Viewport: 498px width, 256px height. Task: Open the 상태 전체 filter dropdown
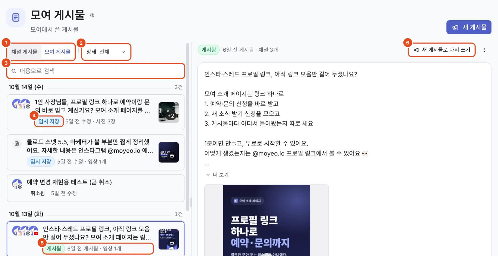[x=106, y=52]
